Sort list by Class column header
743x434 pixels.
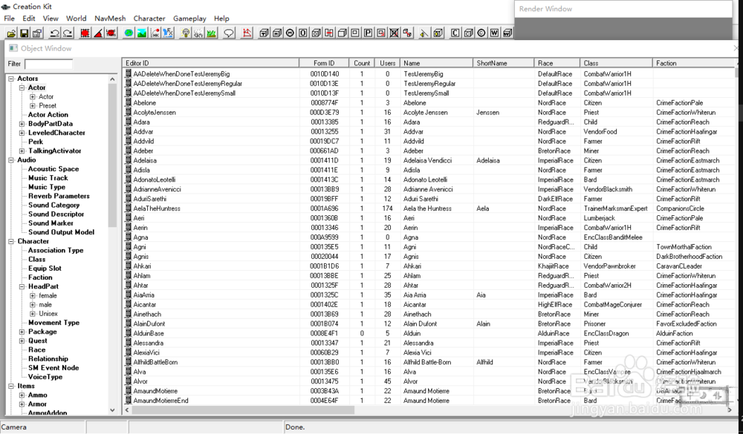pos(616,63)
